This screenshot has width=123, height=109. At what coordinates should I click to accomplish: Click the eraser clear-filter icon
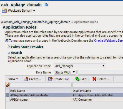7,85
